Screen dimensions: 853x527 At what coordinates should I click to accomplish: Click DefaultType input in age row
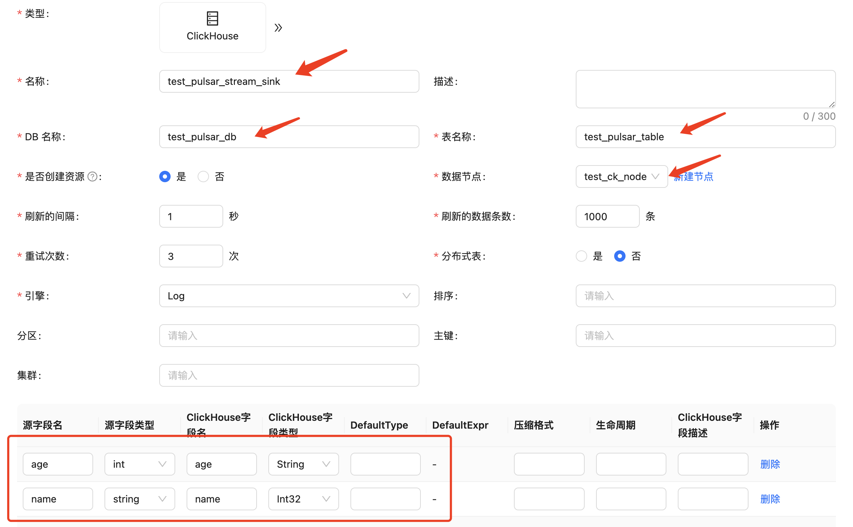386,464
